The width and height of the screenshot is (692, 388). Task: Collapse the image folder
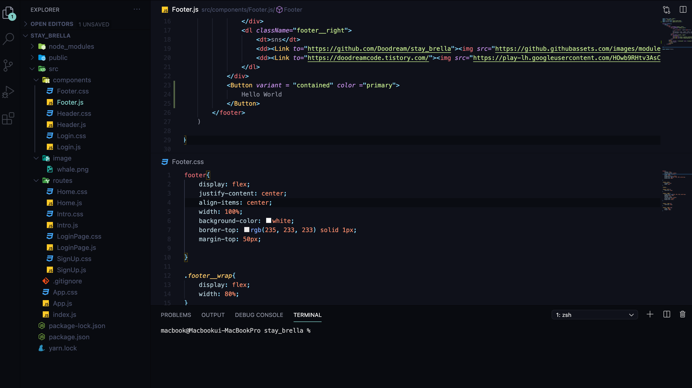click(36, 158)
